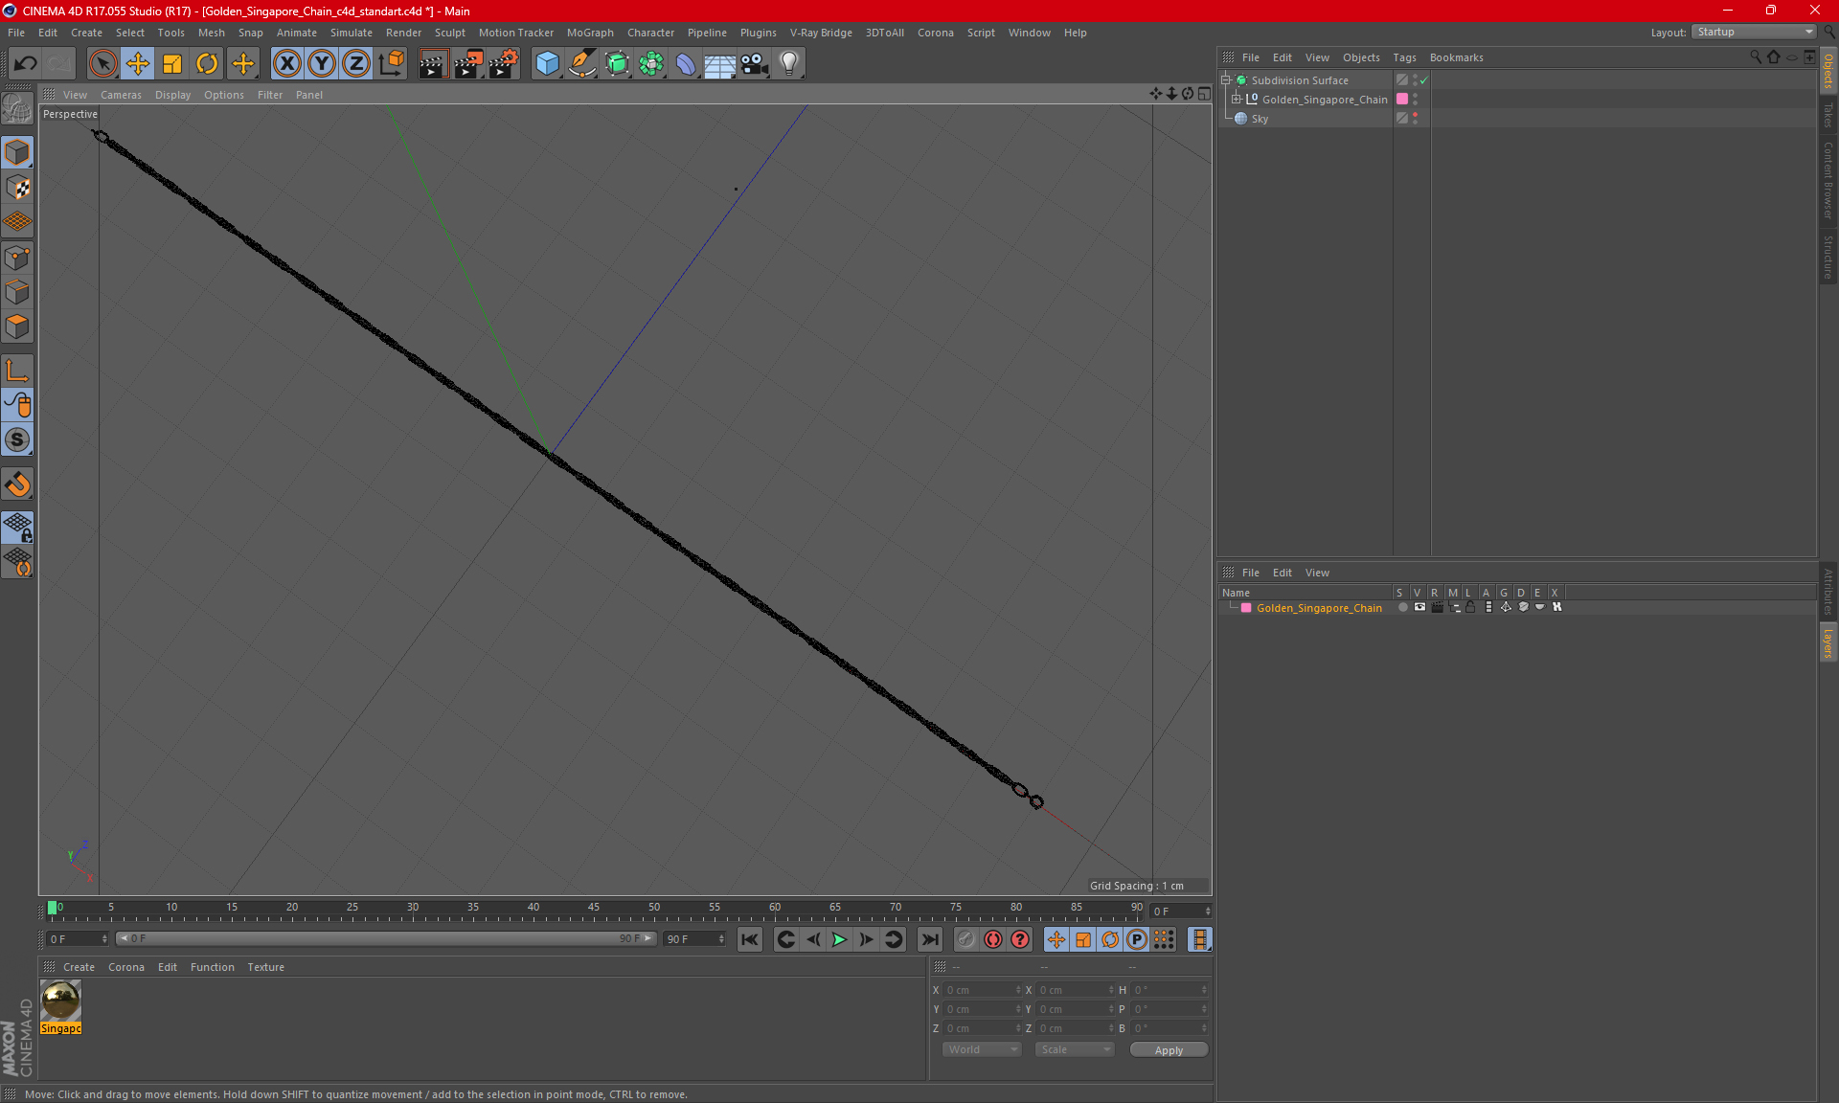Activate the Scale tool

172,64
